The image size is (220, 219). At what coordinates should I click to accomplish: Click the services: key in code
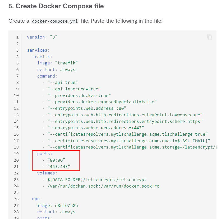38,50
